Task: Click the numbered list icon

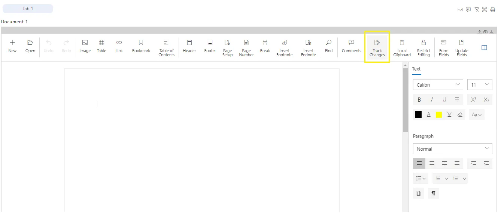Action: point(456,178)
